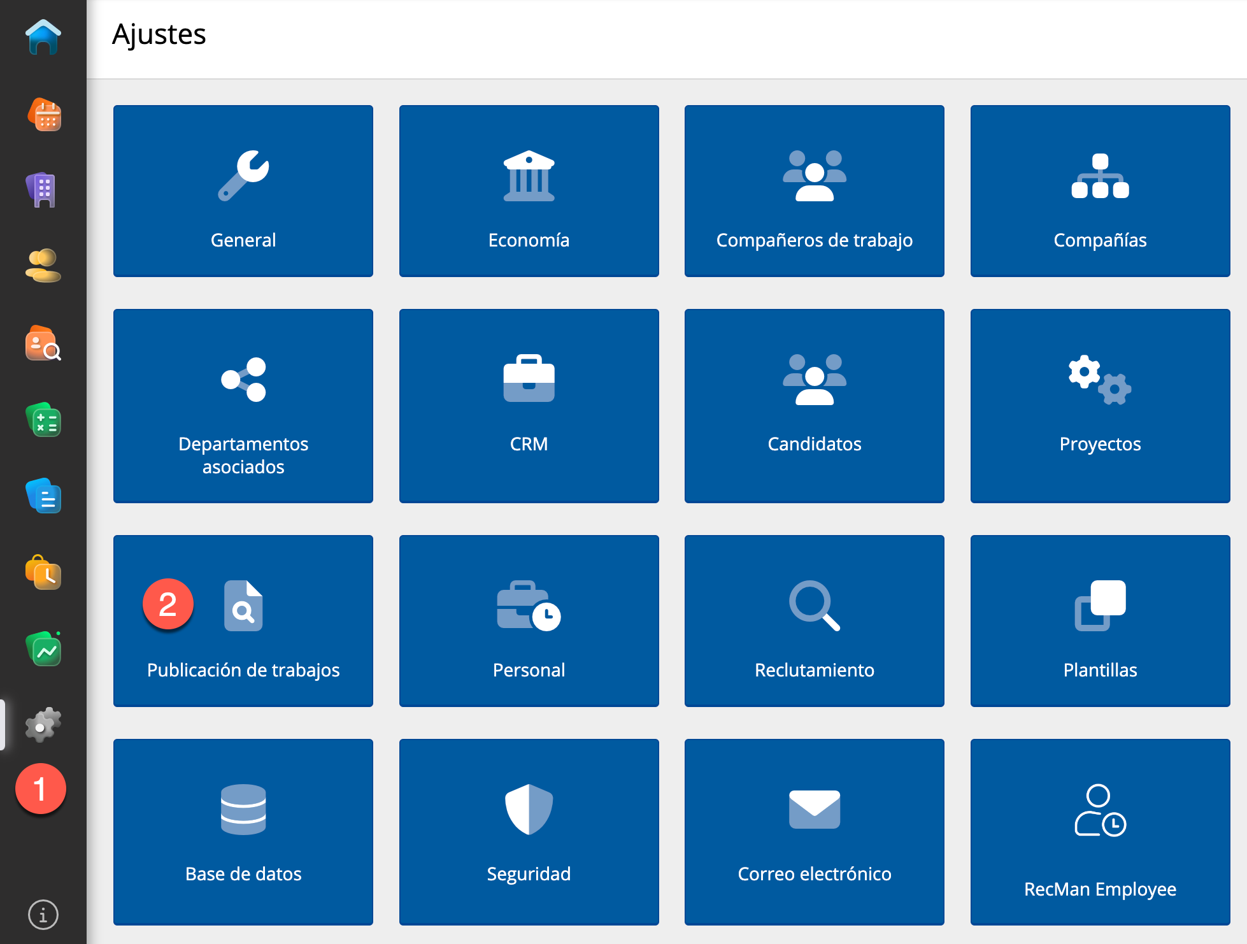This screenshot has width=1247, height=944.
Task: Open the Economía settings tile
Action: tap(529, 191)
